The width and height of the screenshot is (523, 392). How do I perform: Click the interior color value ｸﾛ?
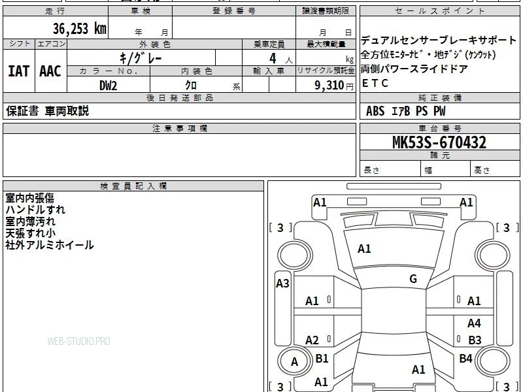(191, 86)
